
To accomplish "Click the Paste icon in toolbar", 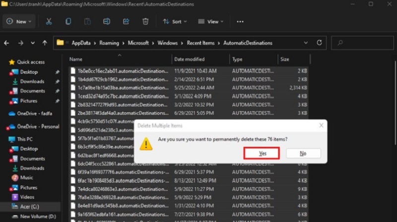I will [87, 21].
